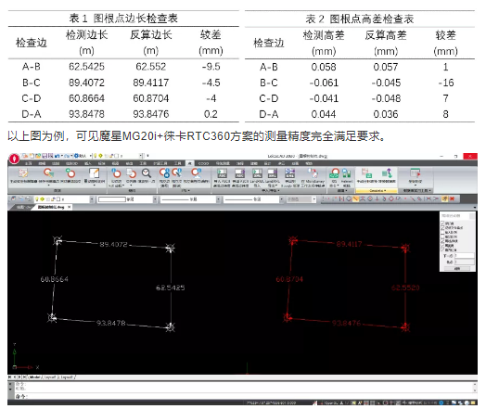The image size is (486, 409).
Task: Open the layer dropdown in properties toolbar
Action: click(64, 199)
